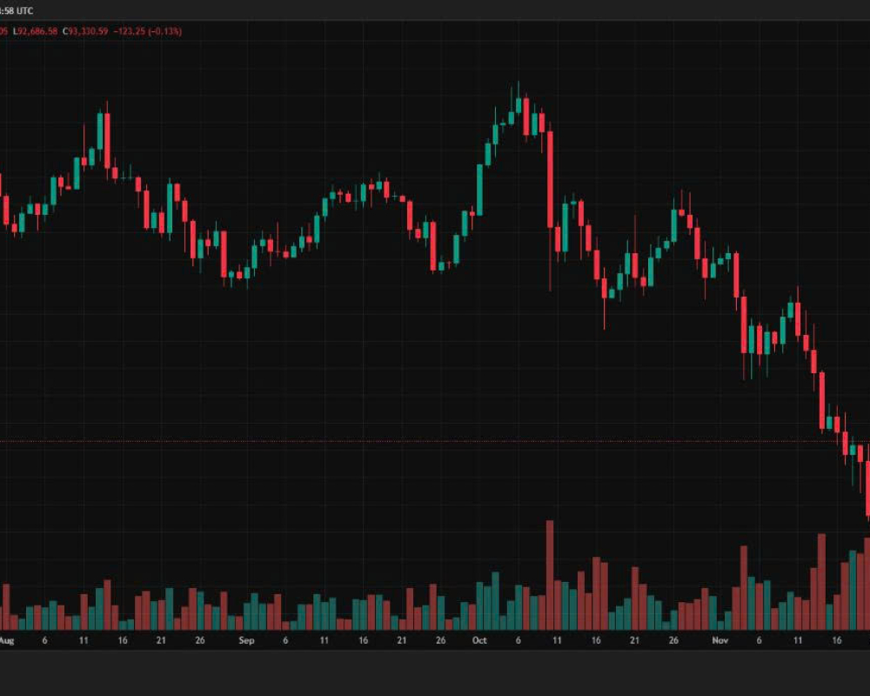Viewport: 870px width, 696px height.
Task: Click the long red candle after October peak
Action: pos(550,178)
